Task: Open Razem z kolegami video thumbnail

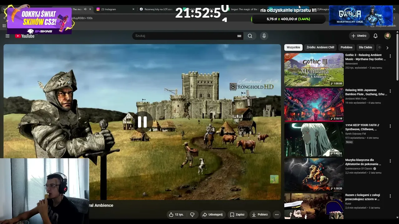Action: (x=314, y=206)
